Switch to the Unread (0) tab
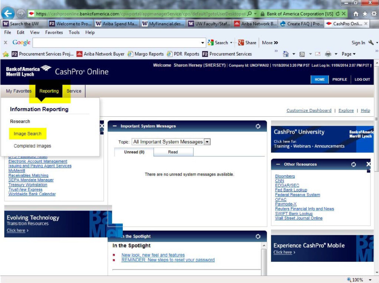The image size is (379, 283). click(x=134, y=152)
